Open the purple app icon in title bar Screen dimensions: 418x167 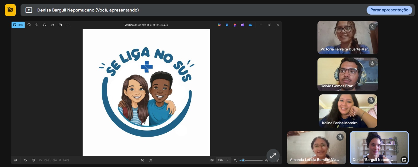click(242, 25)
